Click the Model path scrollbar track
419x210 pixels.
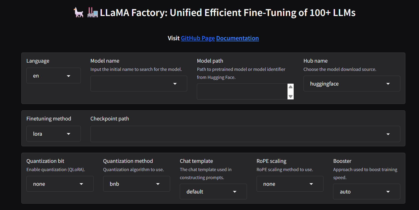[x=290, y=91]
